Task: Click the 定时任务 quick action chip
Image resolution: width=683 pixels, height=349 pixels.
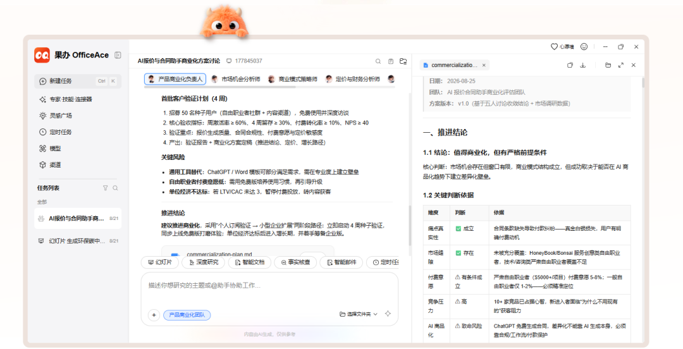Action: point(383,262)
